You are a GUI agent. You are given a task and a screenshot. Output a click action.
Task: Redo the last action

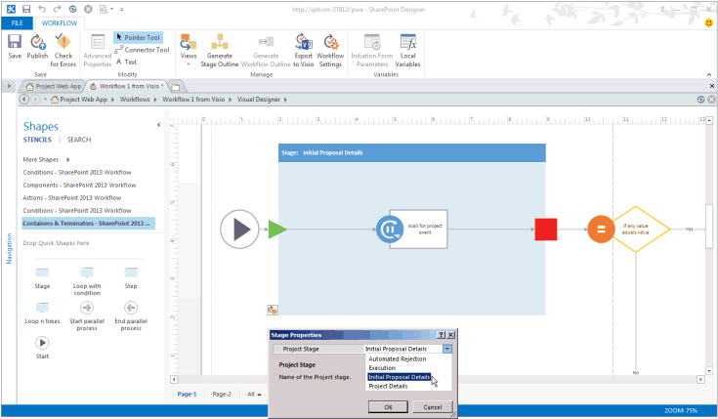[58, 9]
